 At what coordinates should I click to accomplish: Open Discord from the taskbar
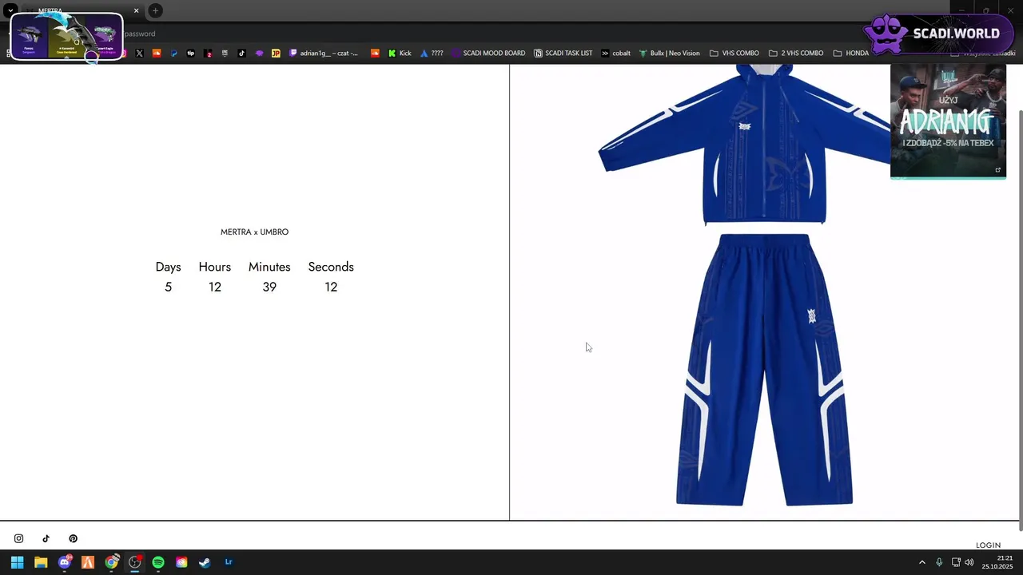[65, 562]
